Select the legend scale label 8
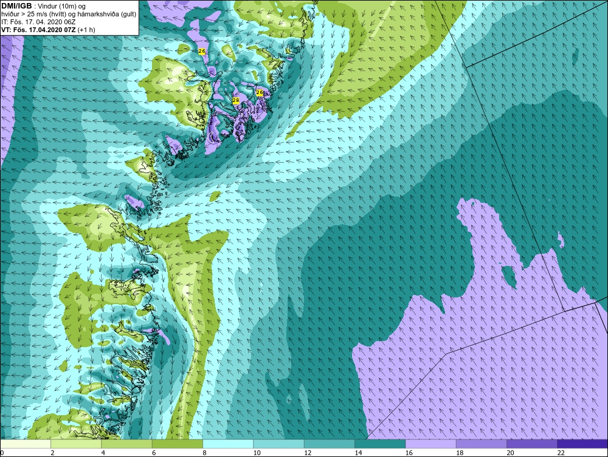The image size is (608, 457). coord(204,453)
